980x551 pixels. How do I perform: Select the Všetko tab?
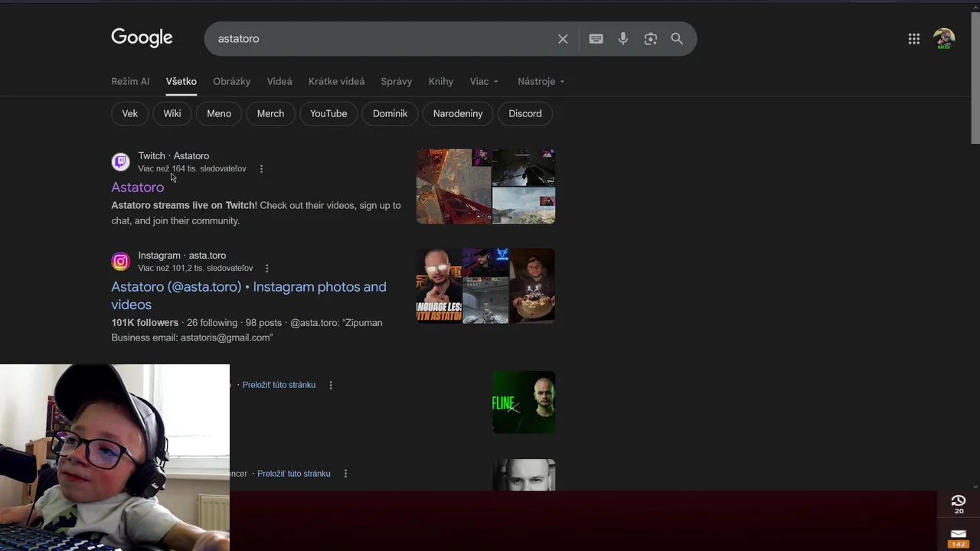pyautogui.click(x=181, y=81)
